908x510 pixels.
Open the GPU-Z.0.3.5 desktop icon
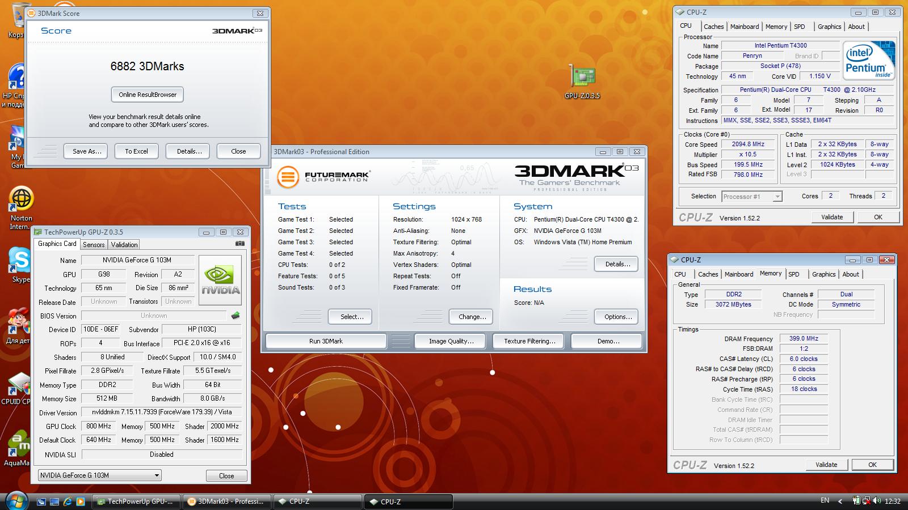tap(582, 82)
